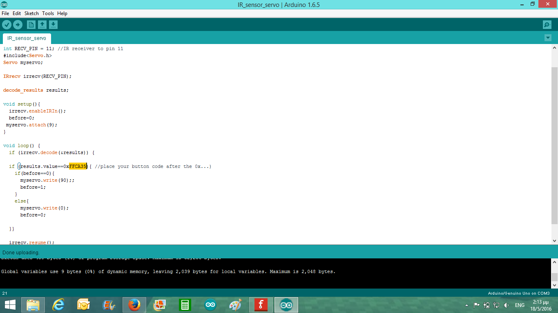Click the network tray icon
The width and height of the screenshot is (558, 313).
[x=496, y=305]
